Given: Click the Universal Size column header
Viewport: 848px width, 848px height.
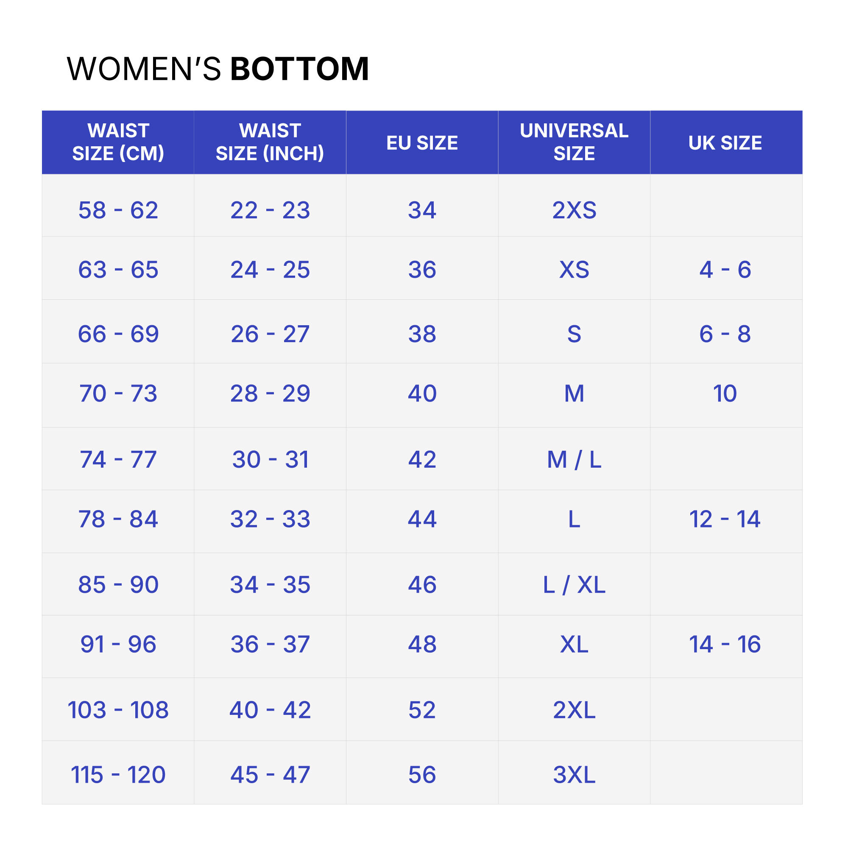Looking at the screenshot, I should [574, 142].
